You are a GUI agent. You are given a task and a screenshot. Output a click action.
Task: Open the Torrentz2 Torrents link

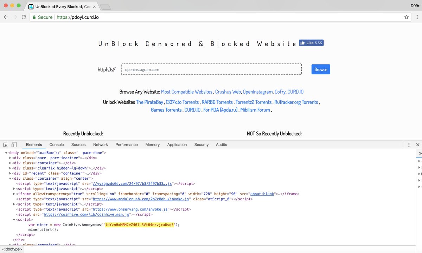click(254, 102)
